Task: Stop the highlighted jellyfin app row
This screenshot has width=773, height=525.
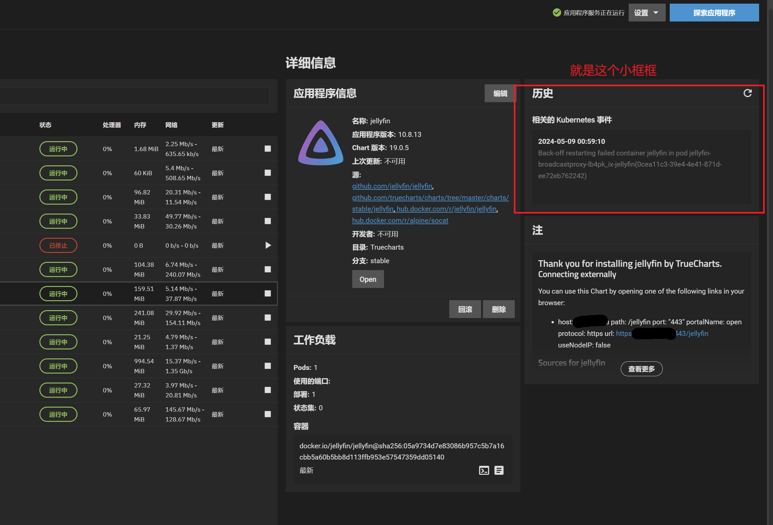Action: 268,294
